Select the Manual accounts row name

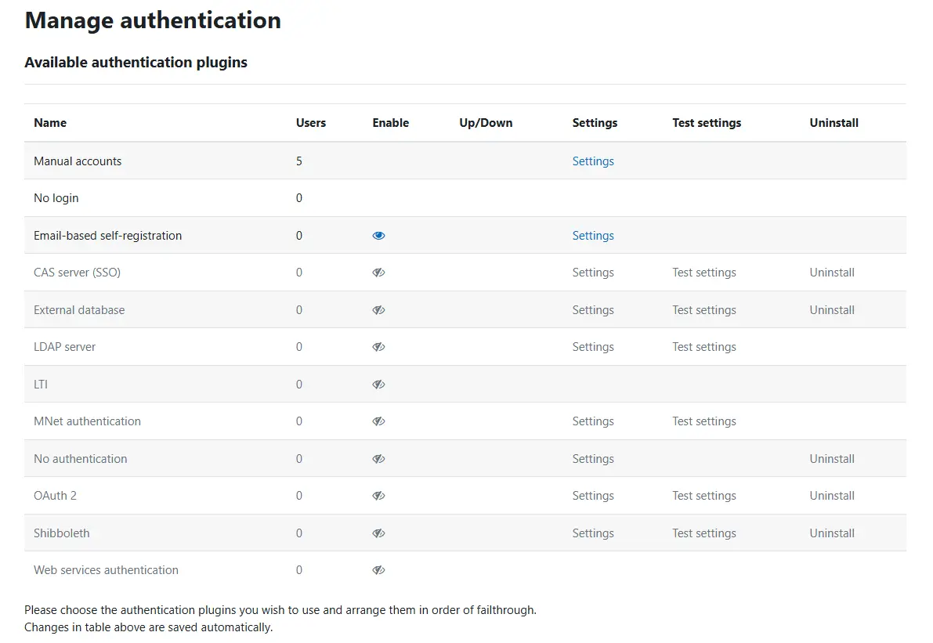pyautogui.click(x=78, y=161)
